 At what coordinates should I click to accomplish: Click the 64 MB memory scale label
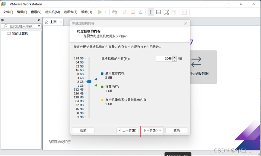tap(79, 101)
